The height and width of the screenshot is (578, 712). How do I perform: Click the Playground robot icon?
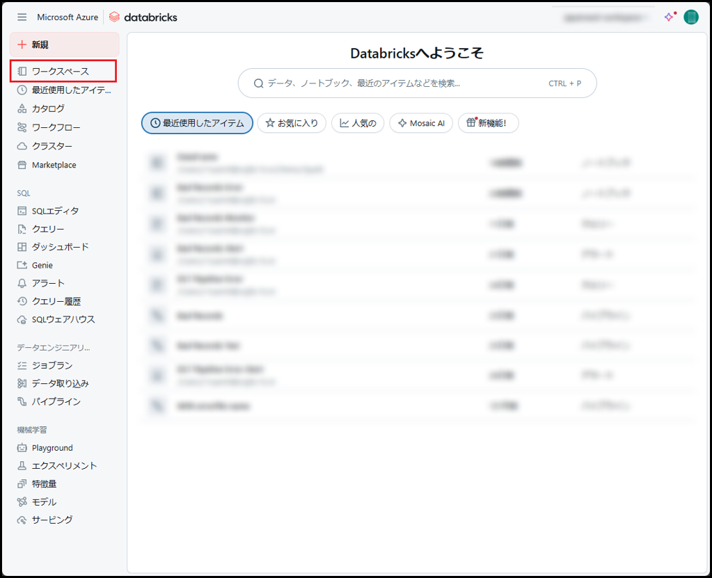tap(22, 448)
